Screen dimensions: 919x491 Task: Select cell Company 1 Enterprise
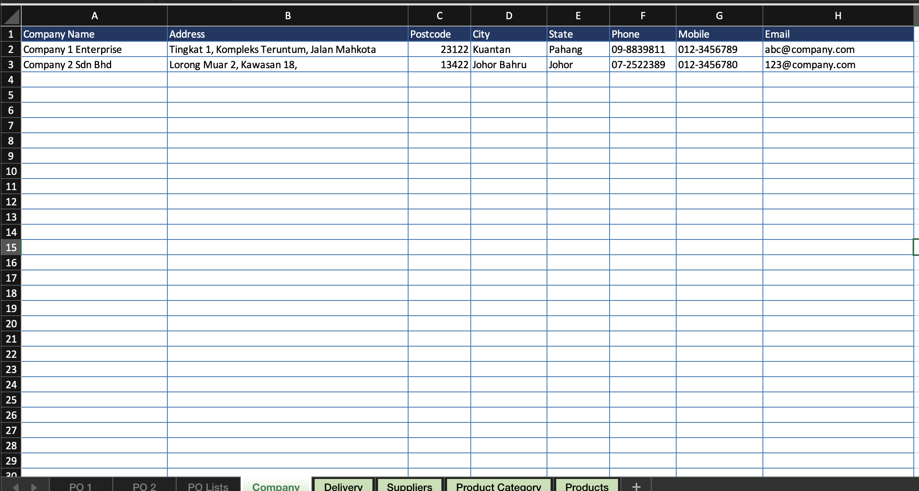[x=94, y=49]
